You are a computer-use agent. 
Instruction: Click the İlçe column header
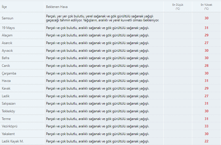point(4,7)
